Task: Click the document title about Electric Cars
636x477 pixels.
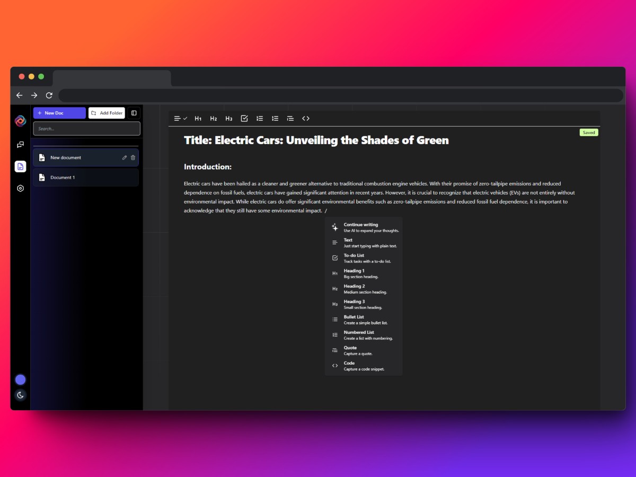Action: 316,140
